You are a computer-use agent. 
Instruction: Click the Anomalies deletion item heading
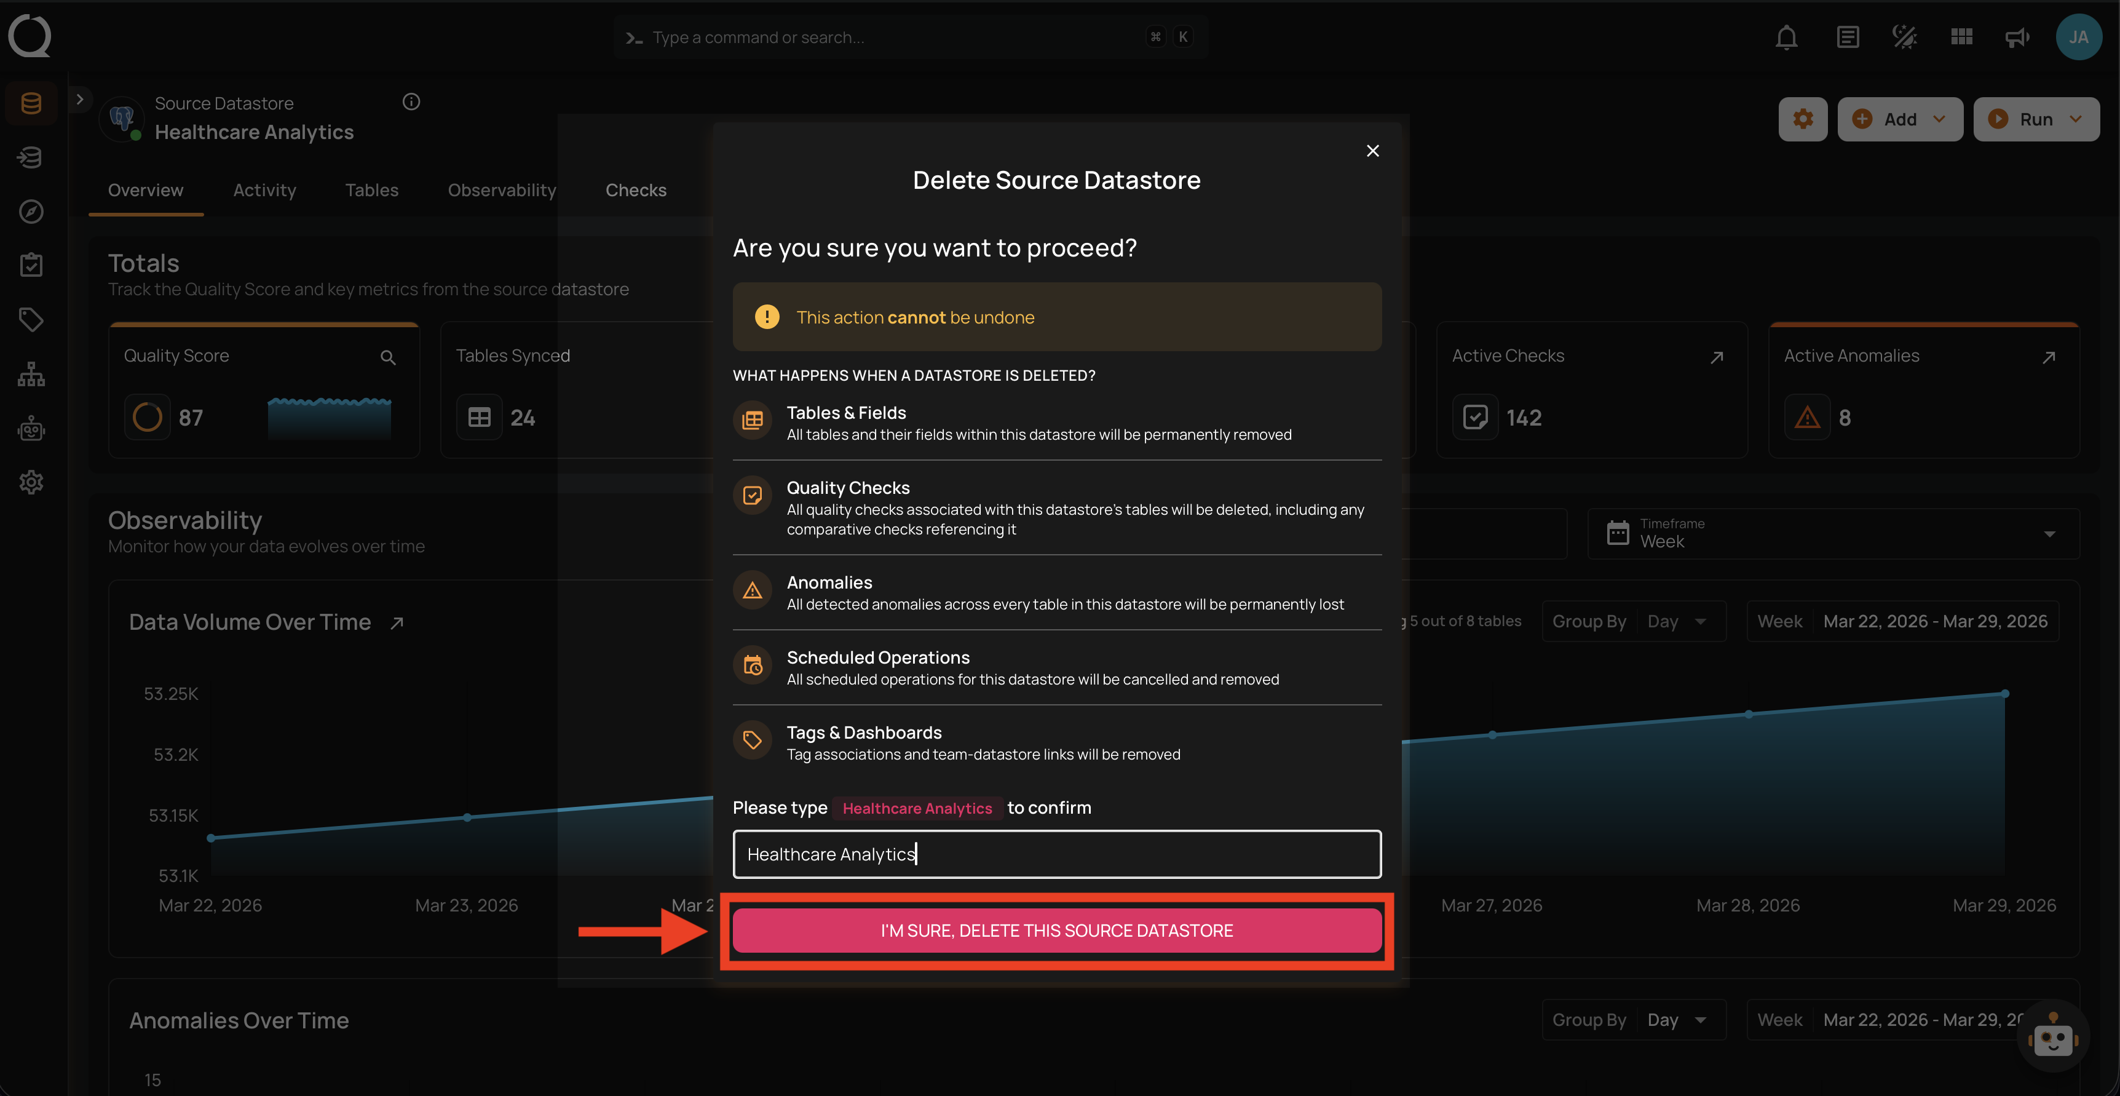(829, 582)
